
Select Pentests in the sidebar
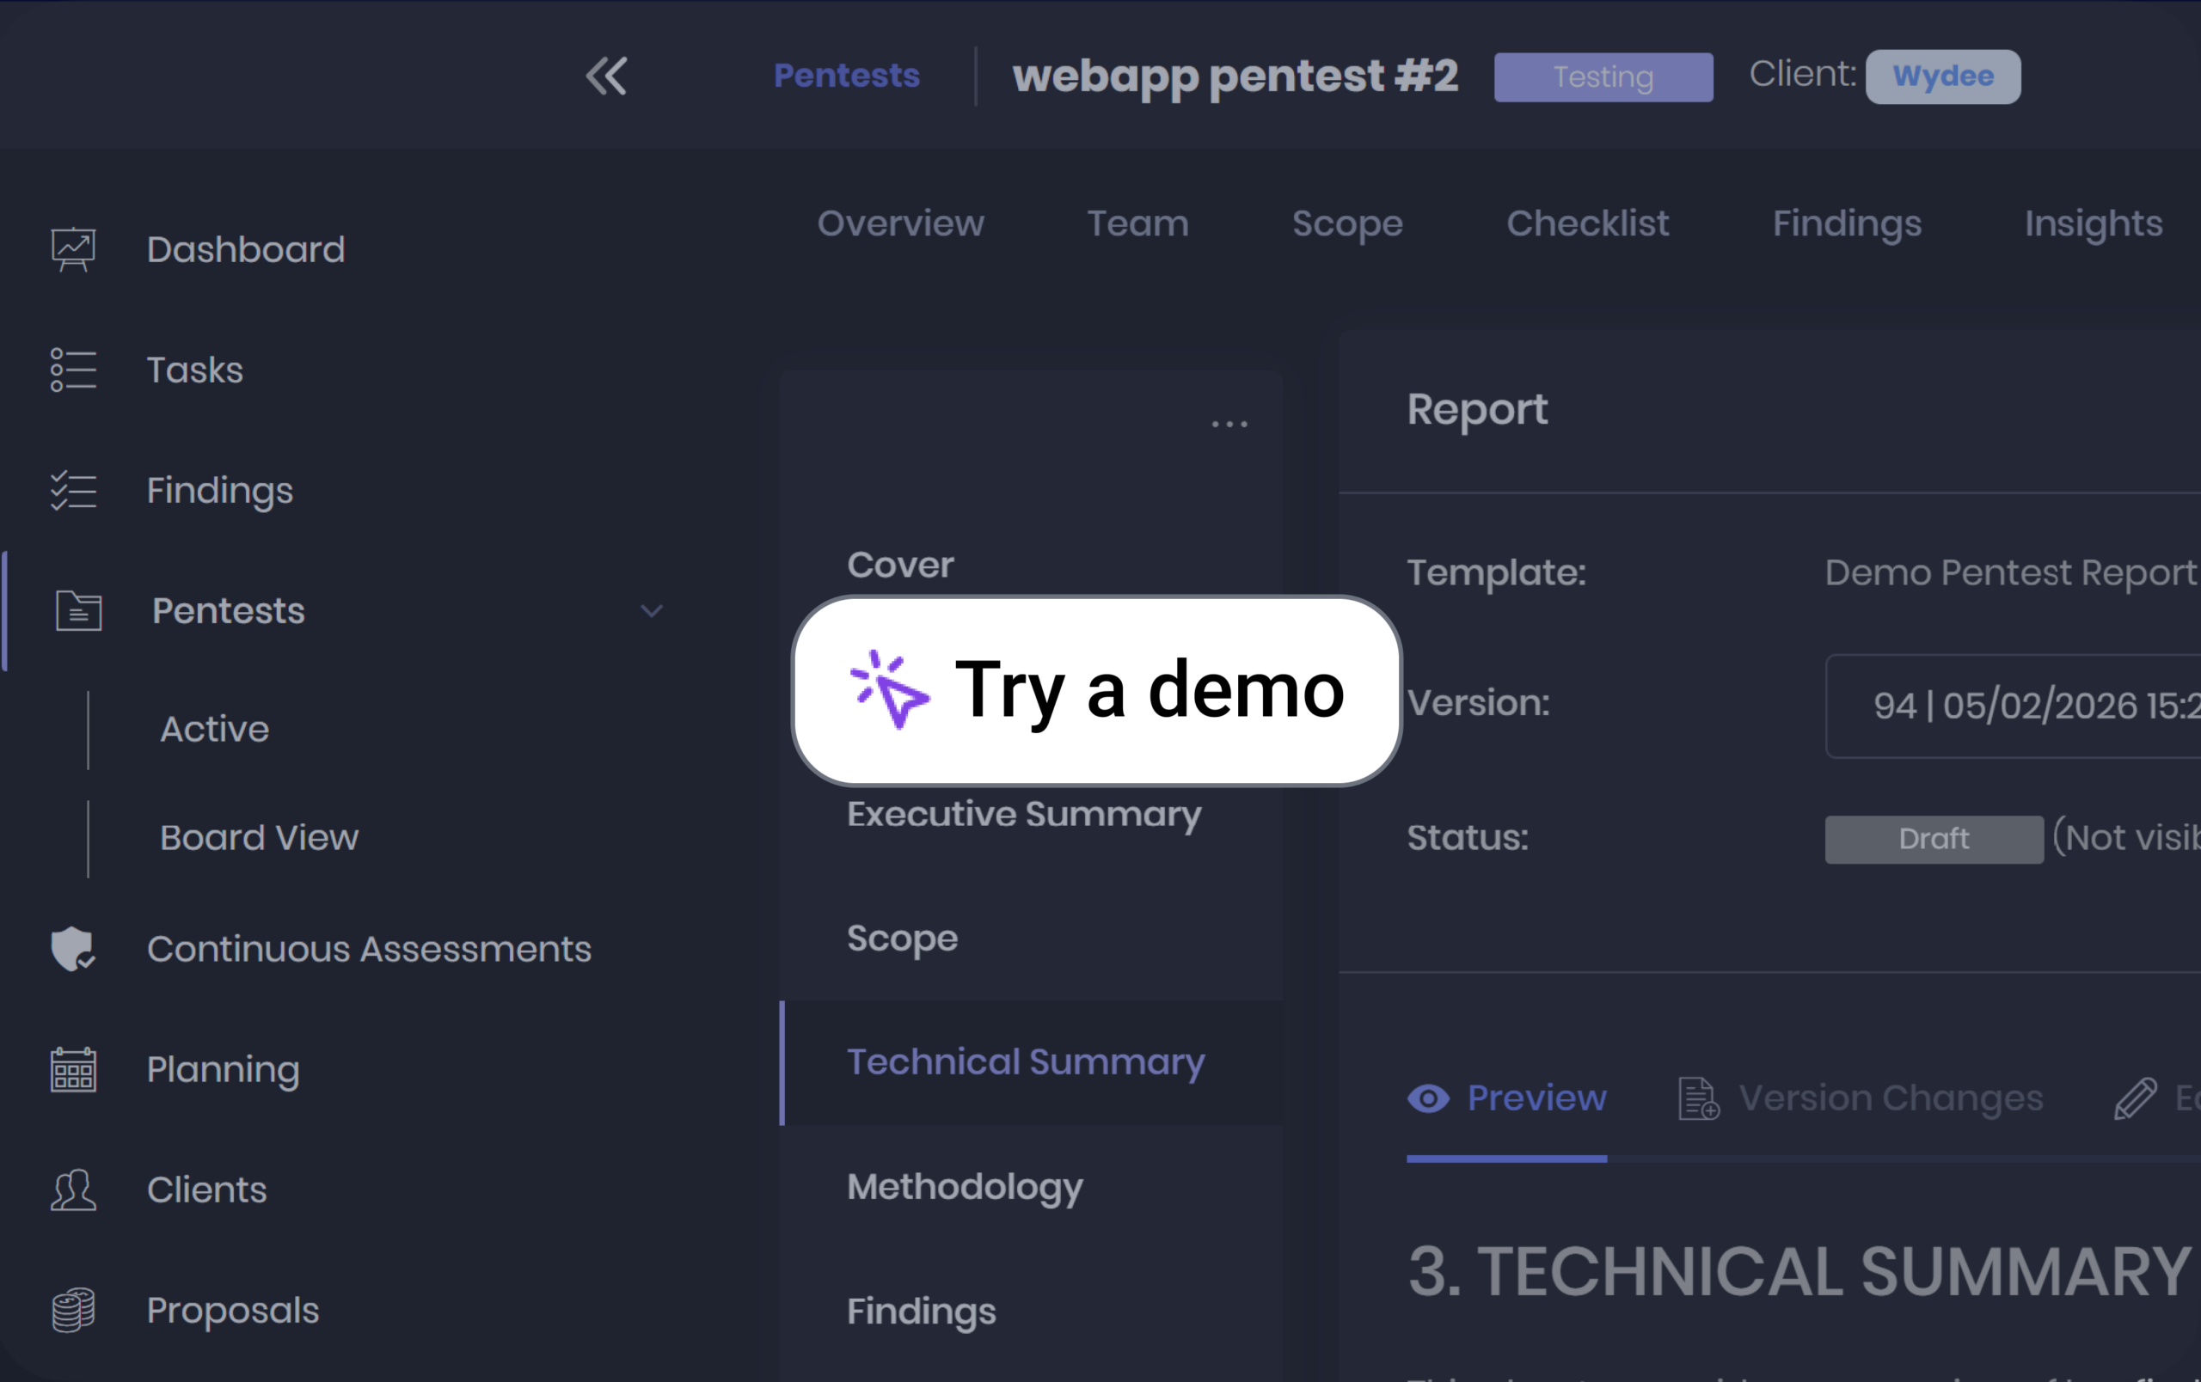(229, 610)
